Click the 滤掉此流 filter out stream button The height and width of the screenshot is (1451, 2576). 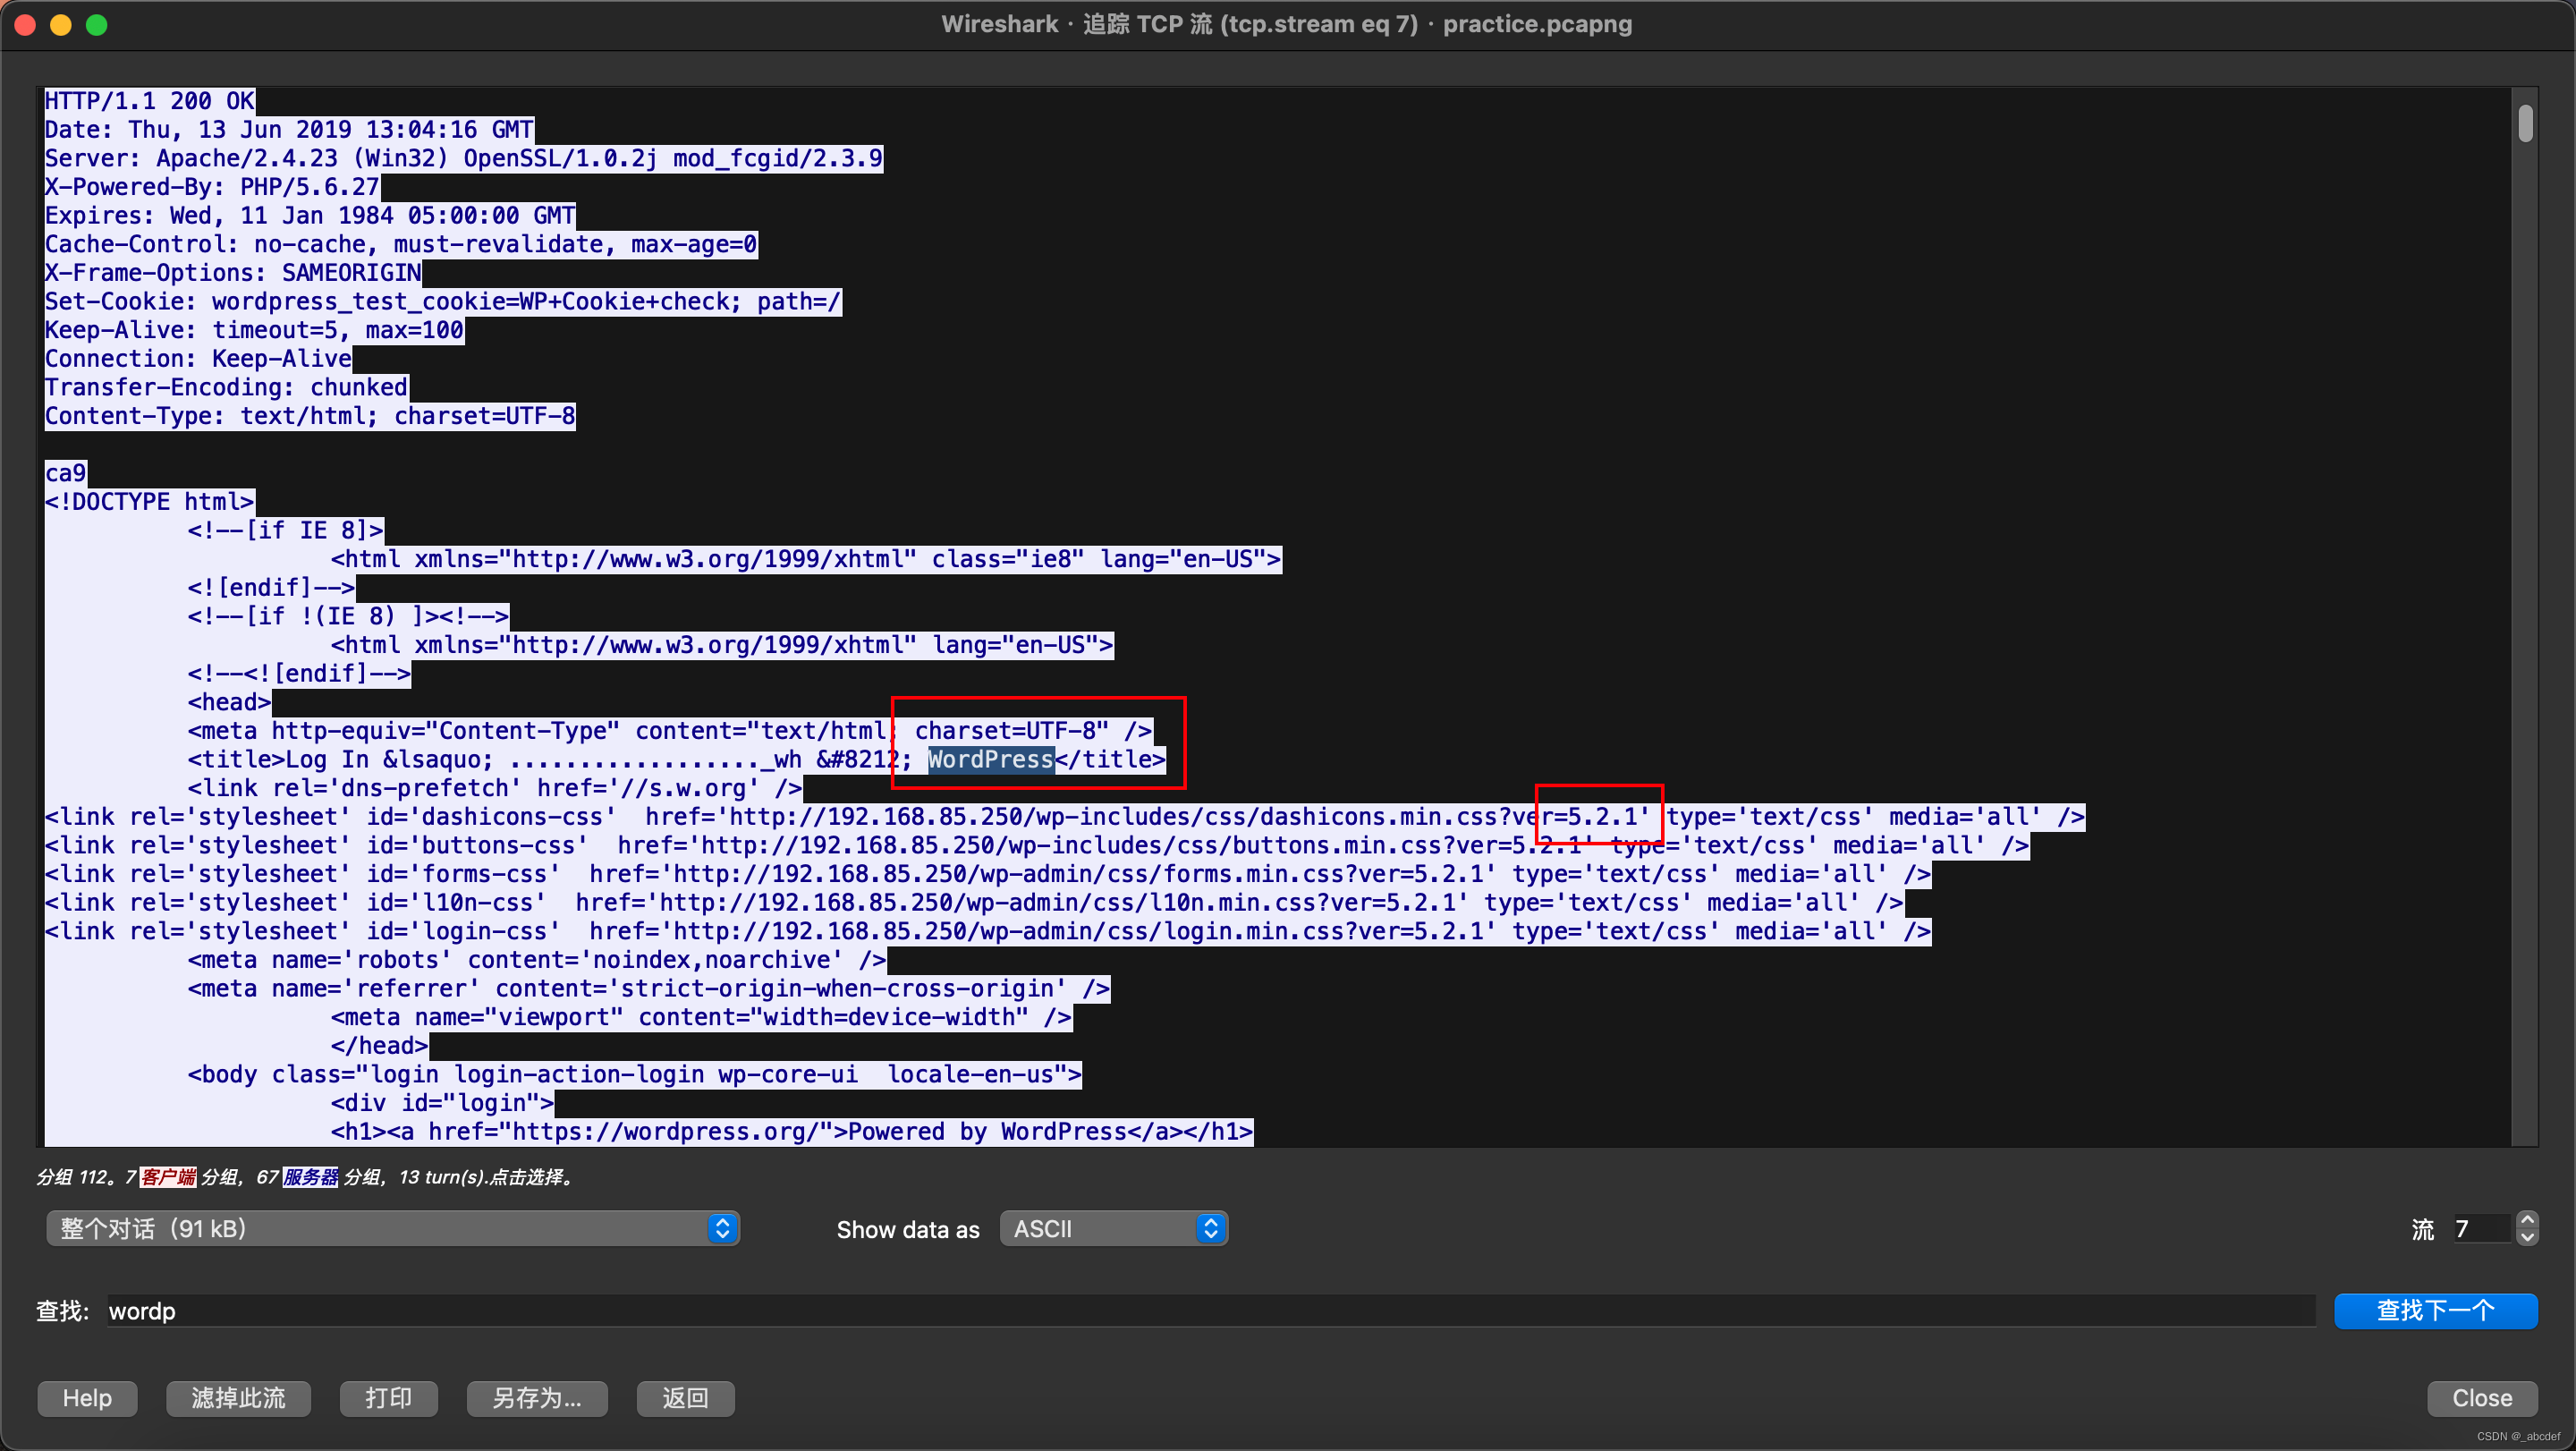pyautogui.click(x=238, y=1398)
